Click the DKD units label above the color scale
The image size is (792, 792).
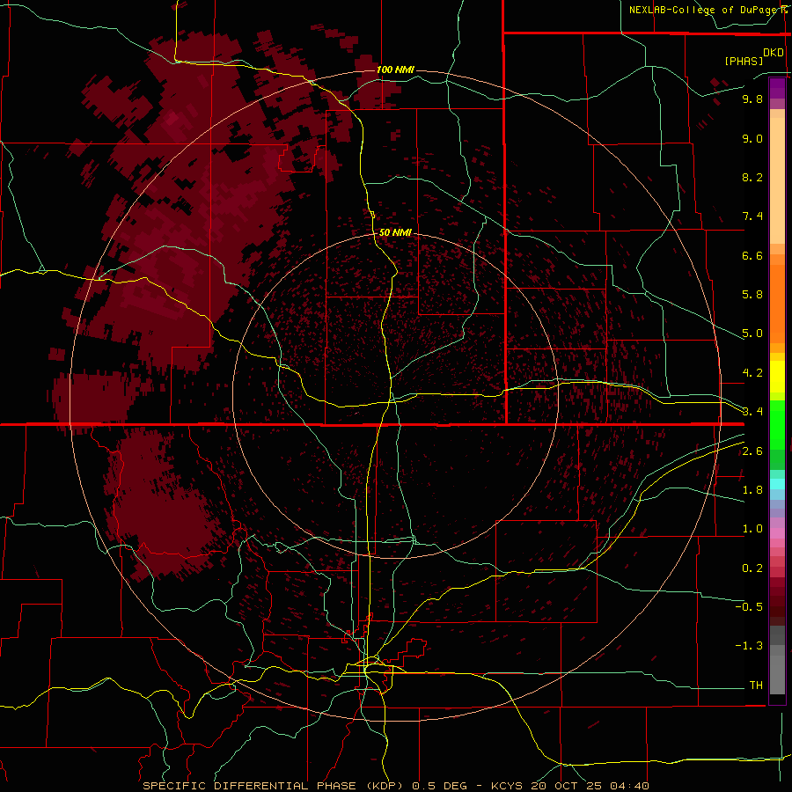(774, 53)
